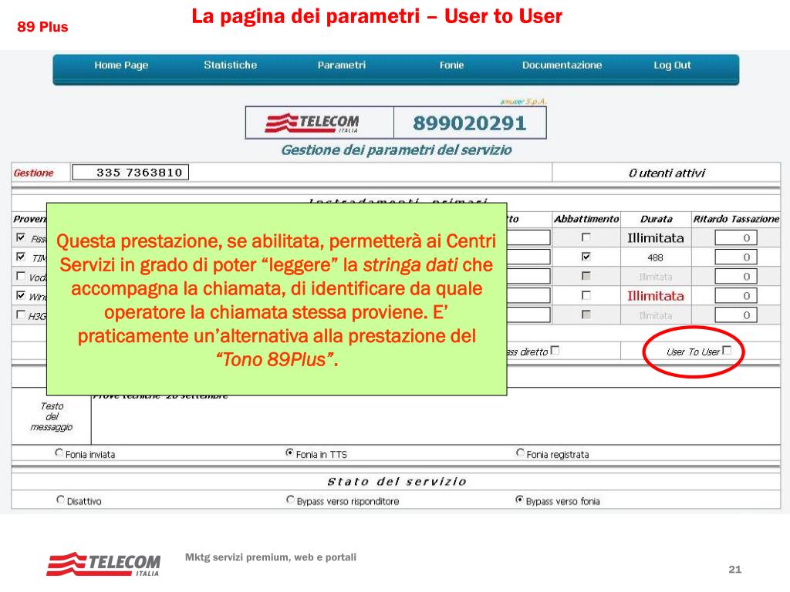Click the service number 899020291

point(470,123)
